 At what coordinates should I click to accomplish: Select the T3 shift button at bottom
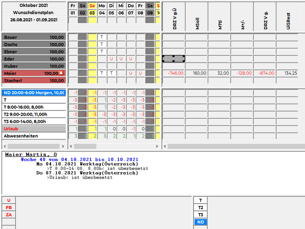tap(201, 215)
